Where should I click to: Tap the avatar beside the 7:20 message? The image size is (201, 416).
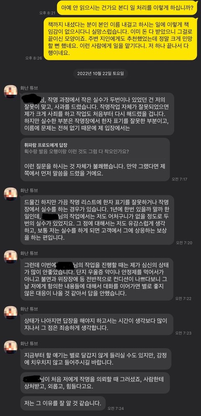click(x=10, y=194)
